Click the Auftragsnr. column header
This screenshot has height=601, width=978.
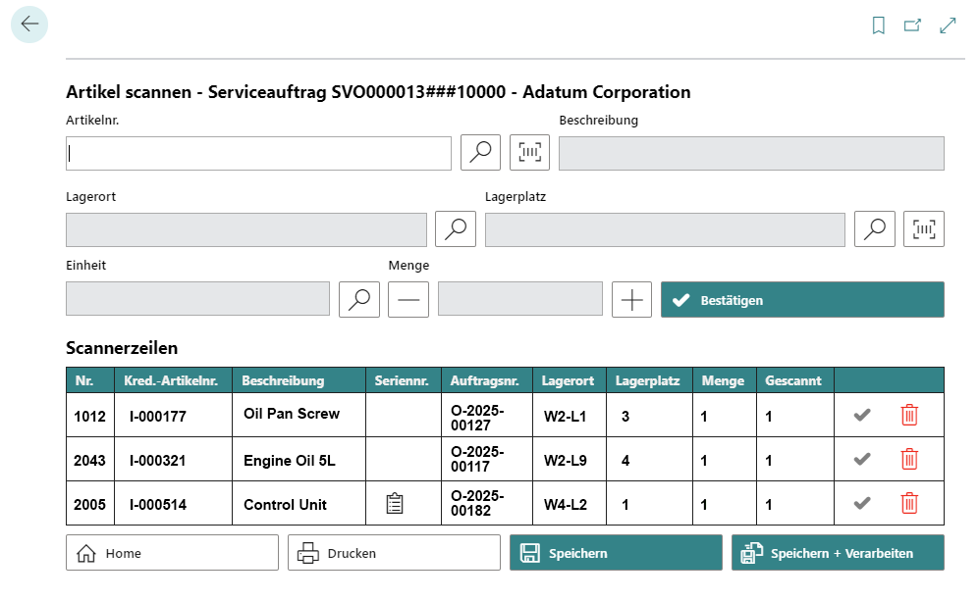coord(487,380)
